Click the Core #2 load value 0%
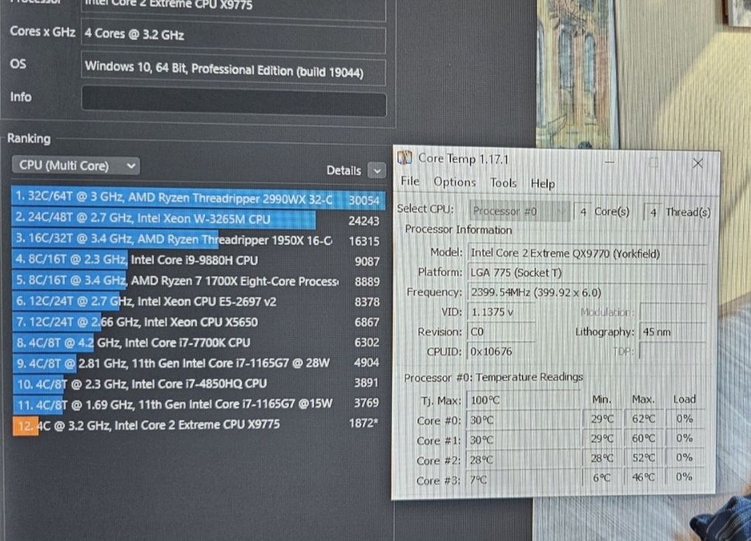The image size is (751, 541). coord(684,457)
